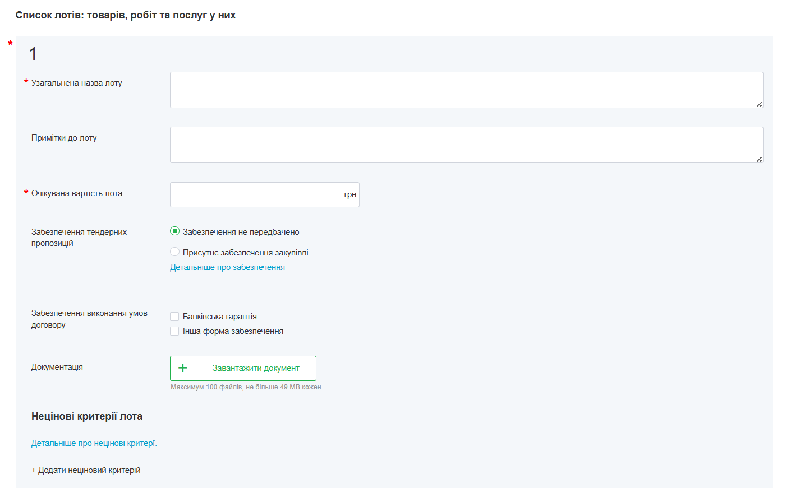Focus the 'Примітки до лоту' text area
The width and height of the screenshot is (791, 488).
[466, 145]
